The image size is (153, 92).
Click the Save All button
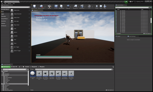[14, 67]
